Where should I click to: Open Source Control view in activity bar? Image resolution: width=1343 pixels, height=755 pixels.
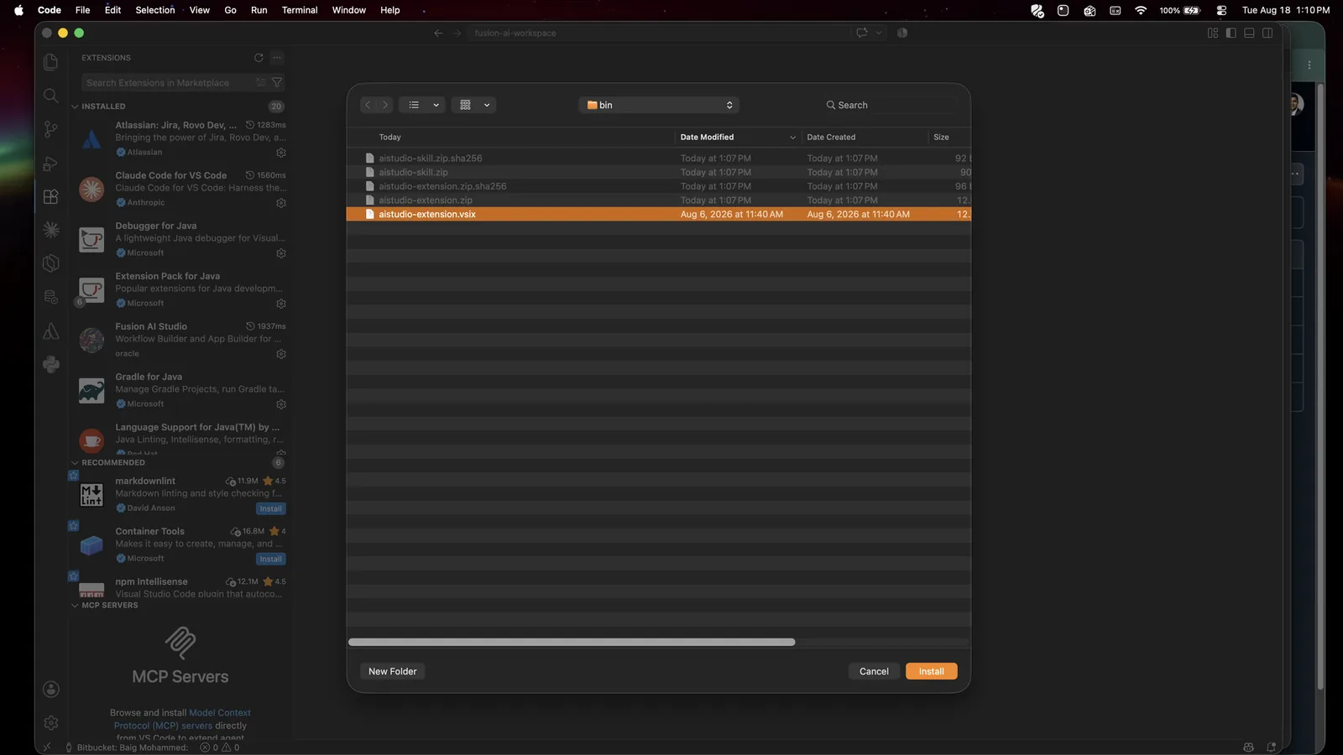point(50,129)
